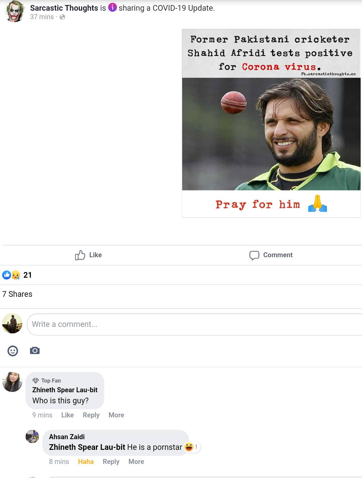Image resolution: width=362 pixels, height=478 pixels.
Task: Open the Sarcastic Thoughts profile picture
Action: click(14, 12)
